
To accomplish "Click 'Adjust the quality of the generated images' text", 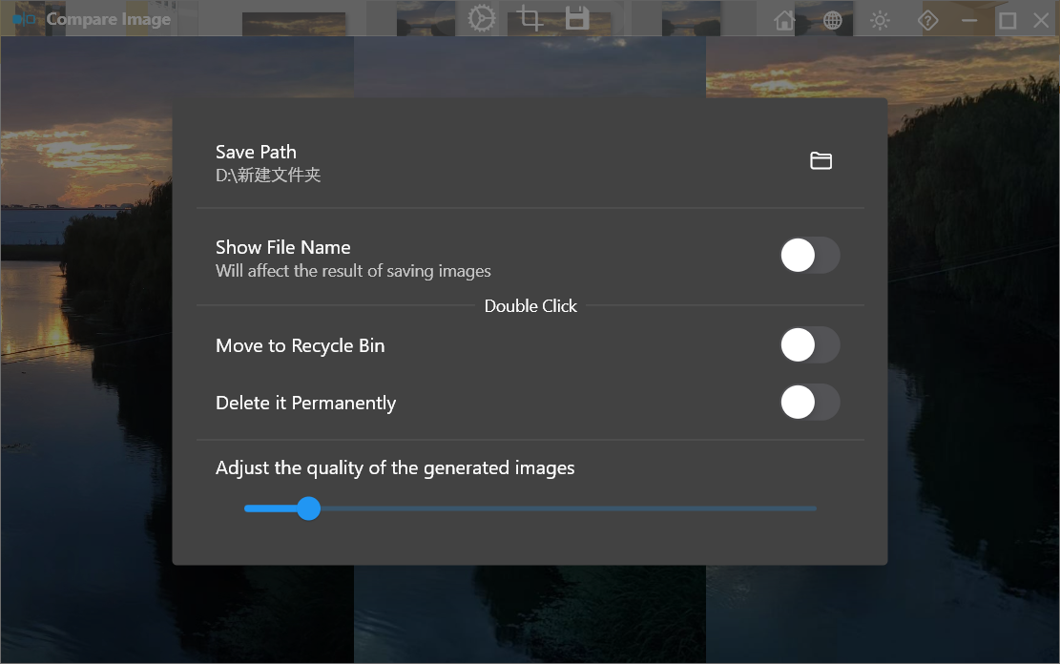I will [x=395, y=467].
